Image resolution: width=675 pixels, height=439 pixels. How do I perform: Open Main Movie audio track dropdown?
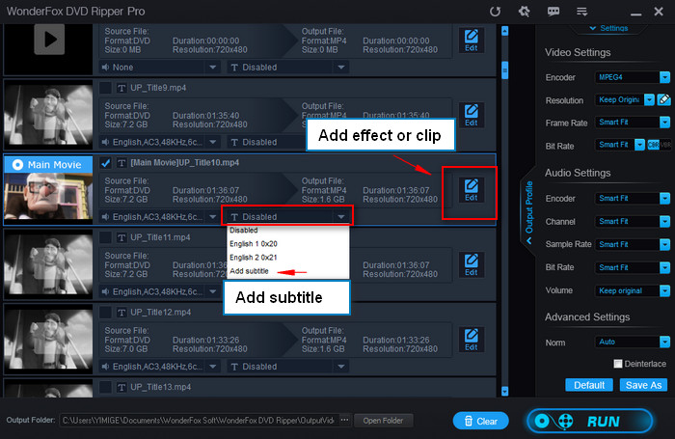tap(160, 217)
